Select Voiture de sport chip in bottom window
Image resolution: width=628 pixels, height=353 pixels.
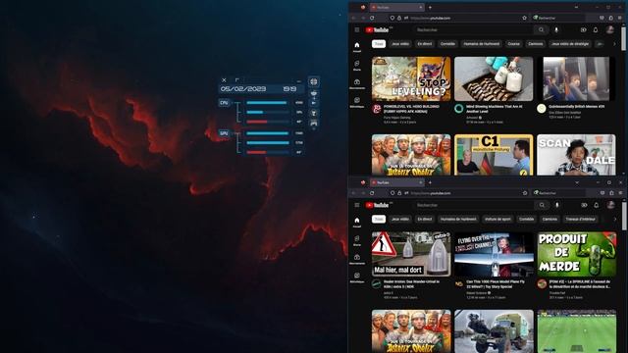coord(497,219)
